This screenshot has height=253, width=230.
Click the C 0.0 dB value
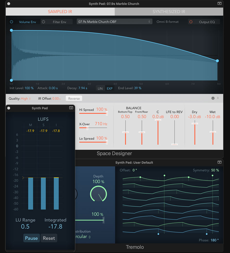(x=158, y=117)
